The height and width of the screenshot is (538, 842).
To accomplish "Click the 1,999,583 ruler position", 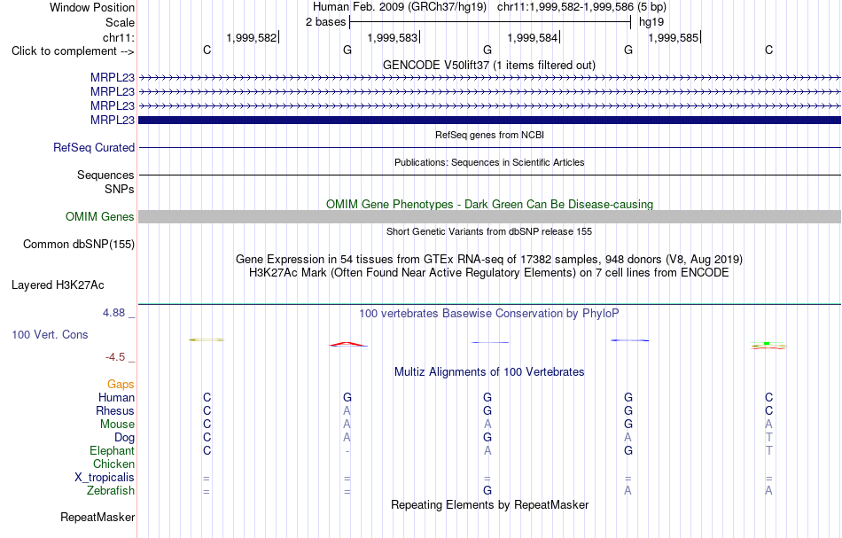I will click(392, 37).
